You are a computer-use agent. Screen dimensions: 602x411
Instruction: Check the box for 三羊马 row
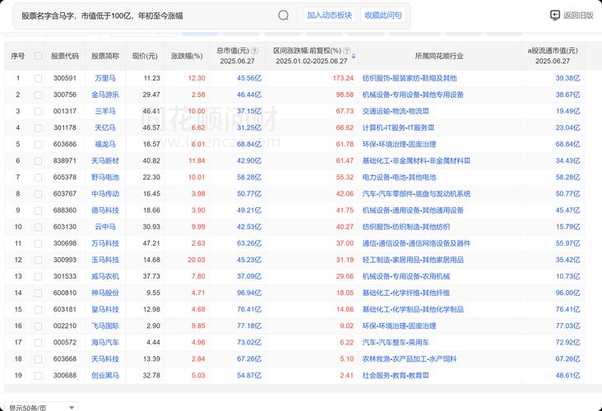pos(38,111)
